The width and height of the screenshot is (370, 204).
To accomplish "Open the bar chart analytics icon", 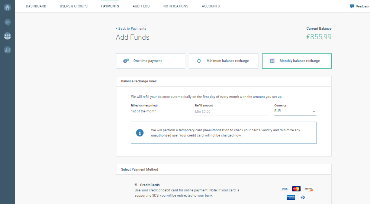I will tap(7, 50).
